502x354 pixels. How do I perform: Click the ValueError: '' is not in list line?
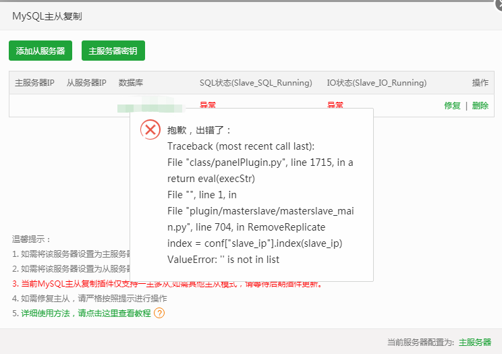coord(223,259)
